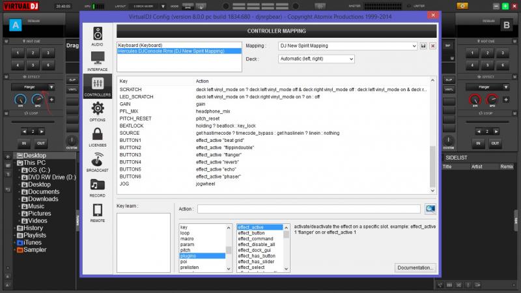Image resolution: width=521 pixels, height=293 pixels.
Task: Click the Action input field
Action: tap(309, 209)
